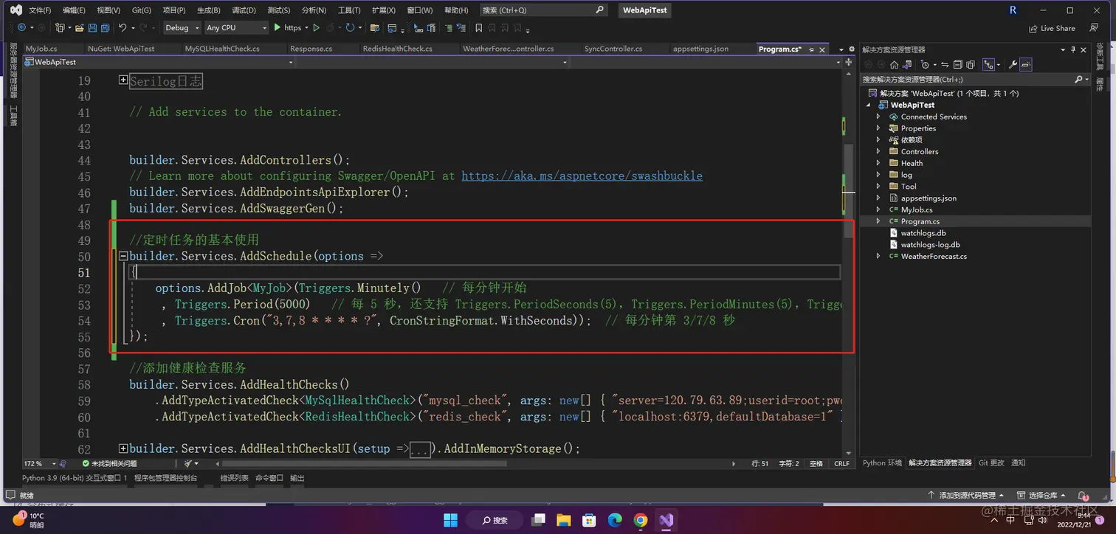Collapse the AddSchedule code block at line 50
1116x534 pixels.
tap(123, 256)
